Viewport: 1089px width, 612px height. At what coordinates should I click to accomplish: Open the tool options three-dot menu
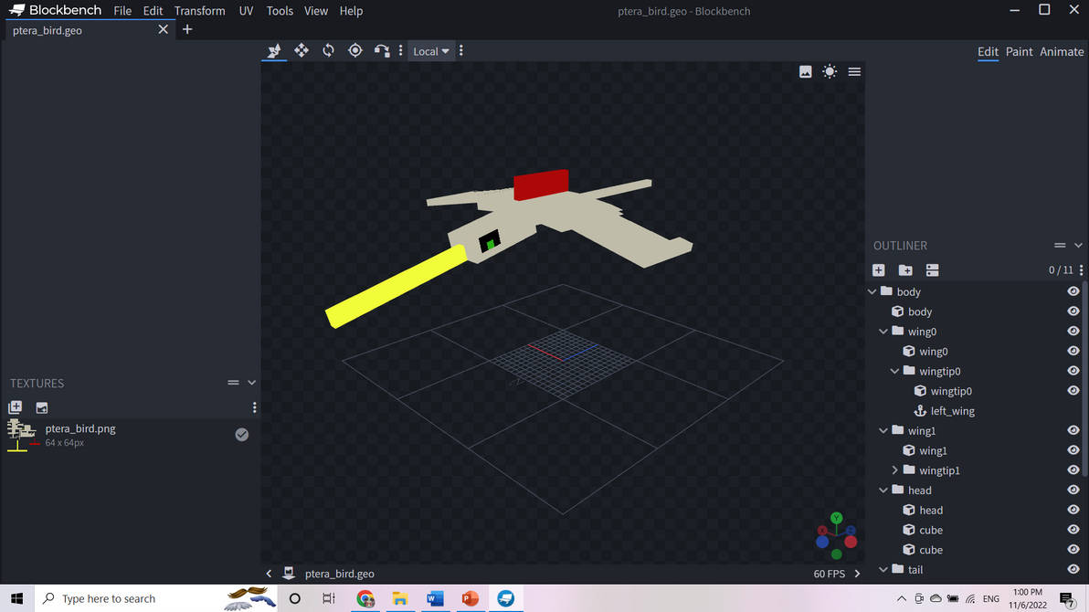pyautogui.click(x=401, y=51)
